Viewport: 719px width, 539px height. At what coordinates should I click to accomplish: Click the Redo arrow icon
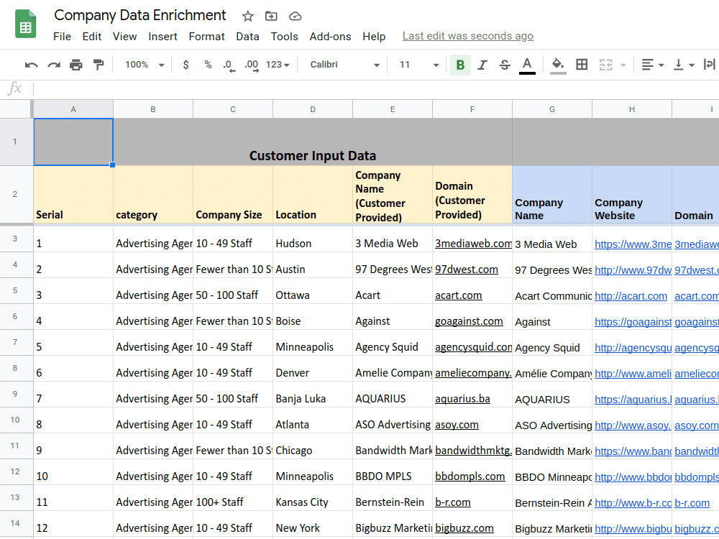[x=54, y=65]
